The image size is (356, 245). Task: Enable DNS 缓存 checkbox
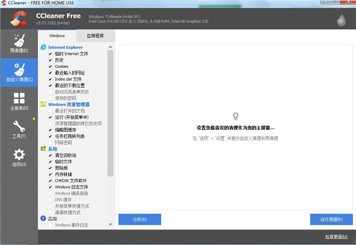50,200
